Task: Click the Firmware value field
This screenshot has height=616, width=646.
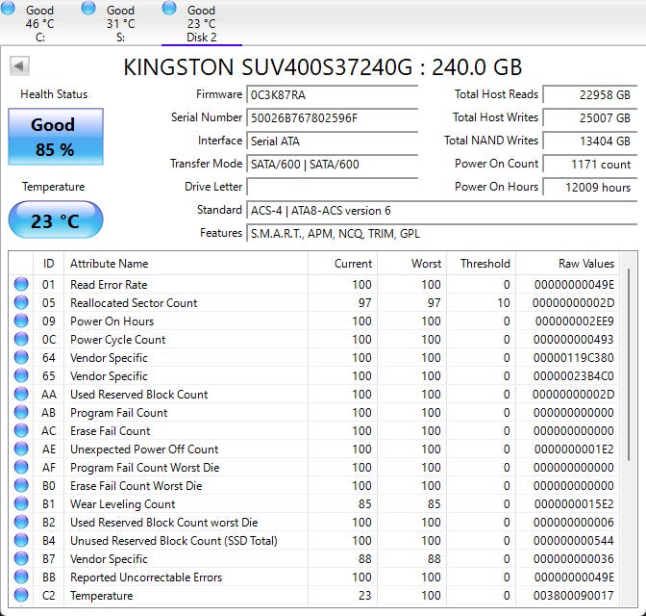Action: 333,95
